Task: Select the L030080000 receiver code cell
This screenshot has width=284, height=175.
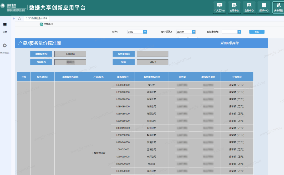Action: pyautogui.click(x=123, y=114)
